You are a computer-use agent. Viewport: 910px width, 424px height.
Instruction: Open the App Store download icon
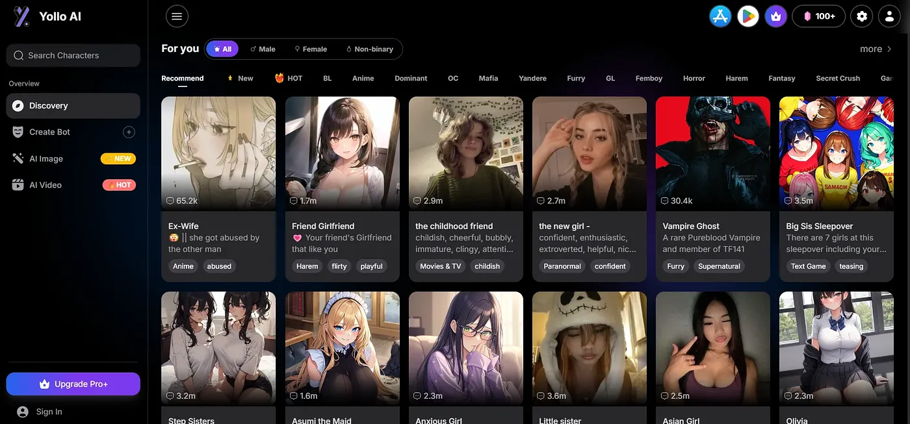tap(720, 16)
